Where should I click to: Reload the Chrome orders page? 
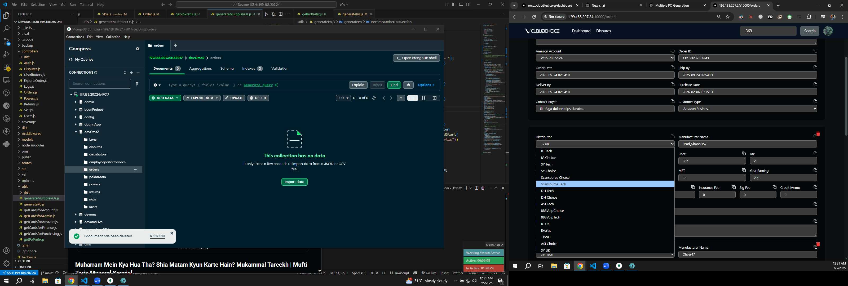pos(534,17)
